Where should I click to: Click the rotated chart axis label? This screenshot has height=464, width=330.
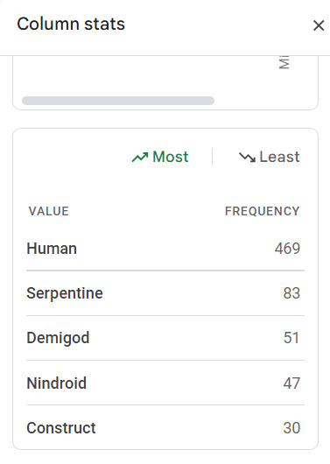pos(284,62)
